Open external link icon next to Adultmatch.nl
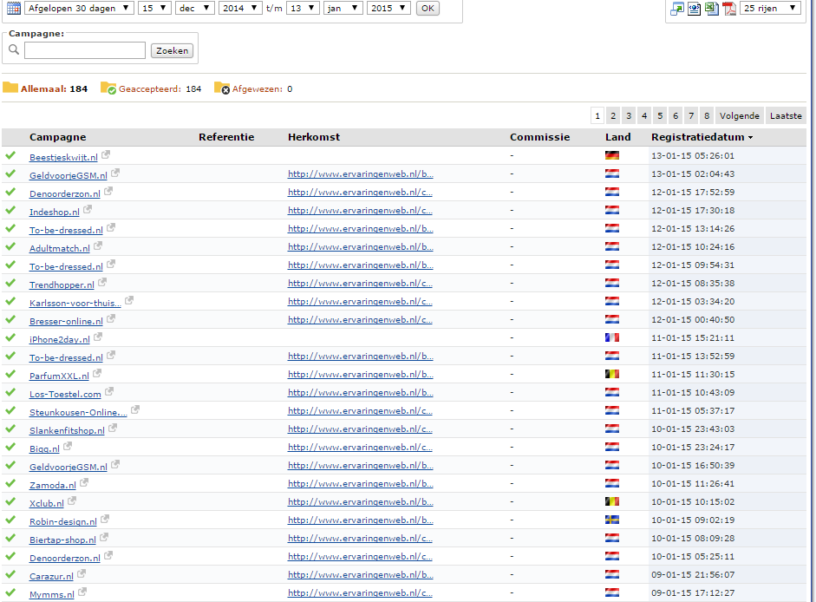The height and width of the screenshot is (602, 816). pos(98,245)
